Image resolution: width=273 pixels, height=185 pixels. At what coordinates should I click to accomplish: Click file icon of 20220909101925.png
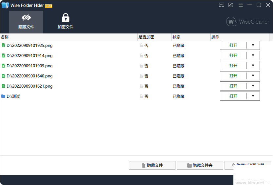[3, 45]
